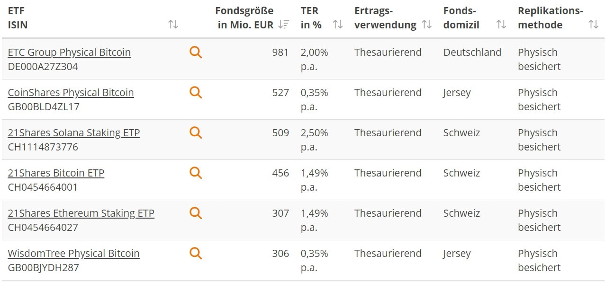
Task: Click the Fondsgröße in Mio. EUR header
Action: (x=244, y=18)
